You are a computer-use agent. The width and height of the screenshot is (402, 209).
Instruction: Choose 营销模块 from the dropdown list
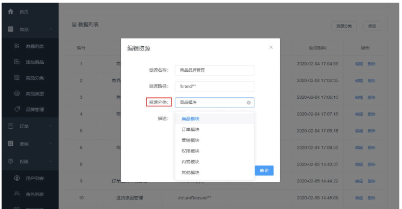click(x=215, y=140)
